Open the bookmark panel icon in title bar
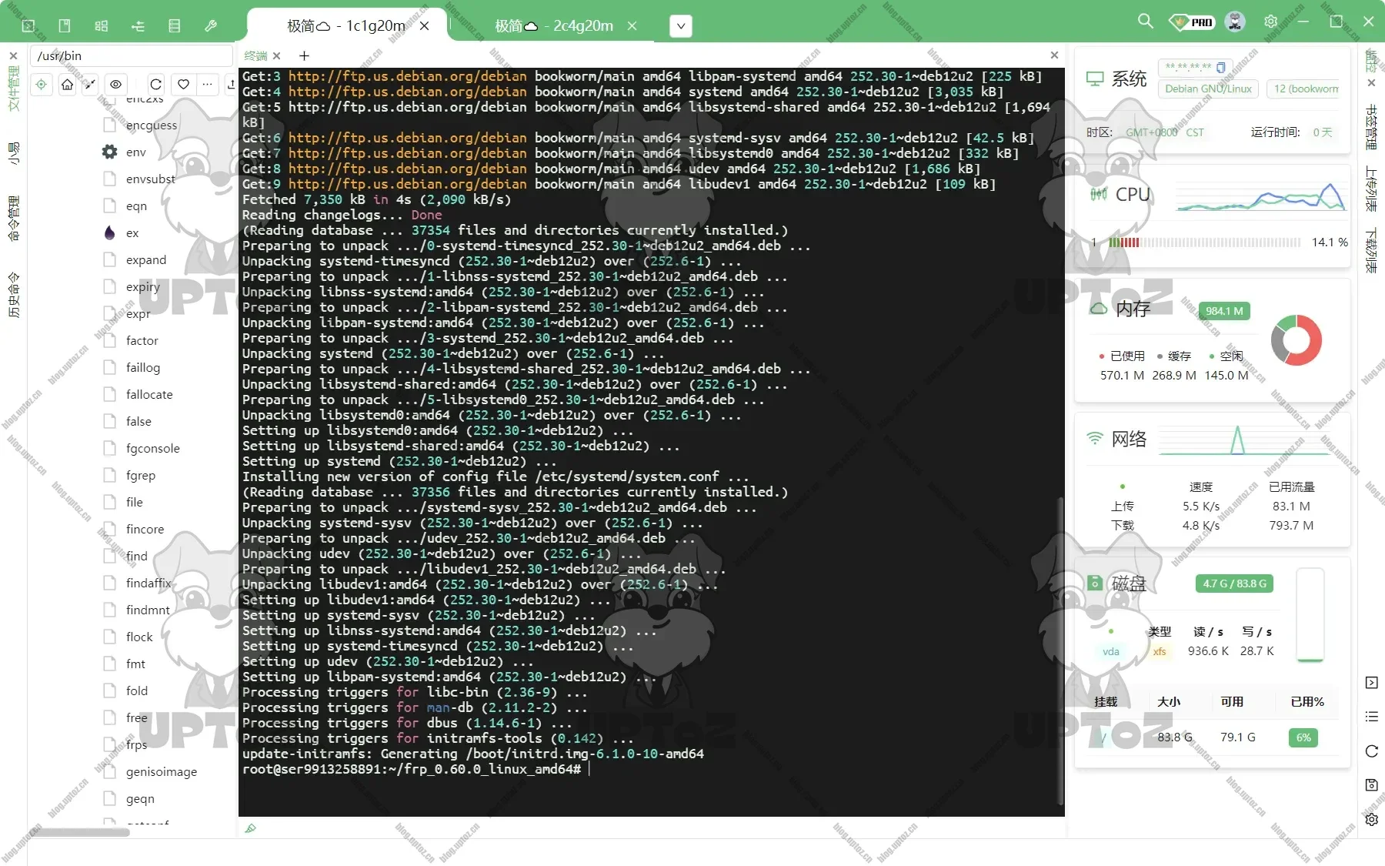Viewport: 1385px width, 866px height. click(x=65, y=25)
